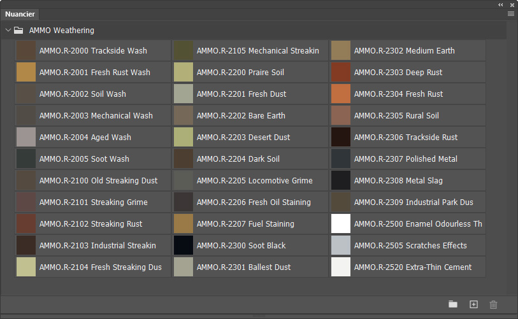Open the panel flyout menu icon
Viewport: 518px width, 319px height.
click(x=511, y=14)
